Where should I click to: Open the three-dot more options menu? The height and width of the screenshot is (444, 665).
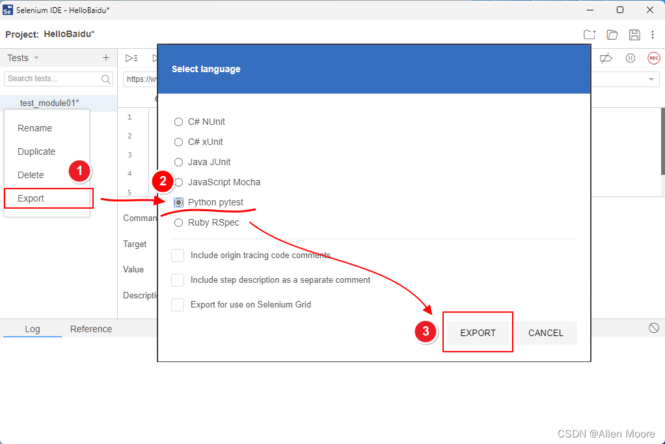click(x=653, y=34)
